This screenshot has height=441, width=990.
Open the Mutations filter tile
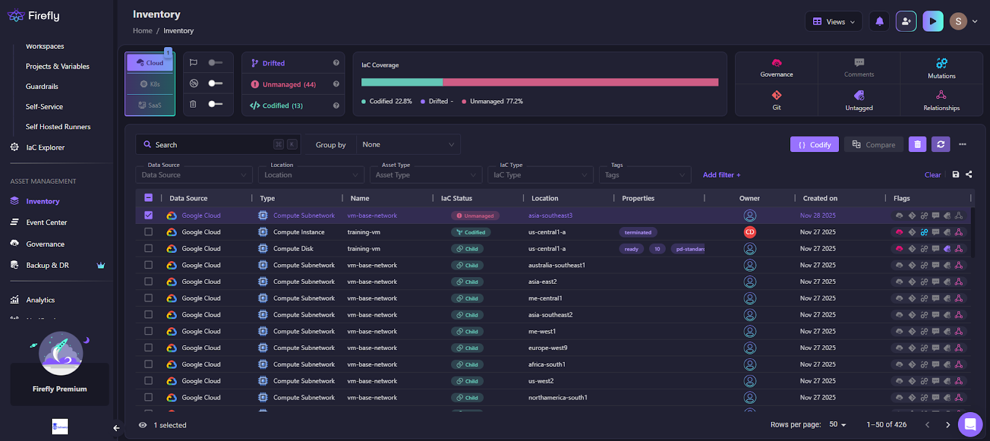[x=941, y=68]
